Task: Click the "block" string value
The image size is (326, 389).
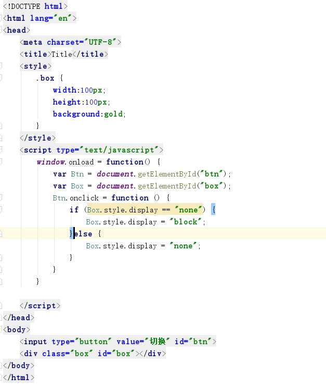Action: point(185,221)
